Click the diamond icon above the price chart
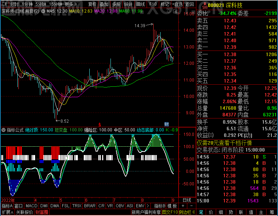This screenshot has width=278, height=216. click(169, 11)
